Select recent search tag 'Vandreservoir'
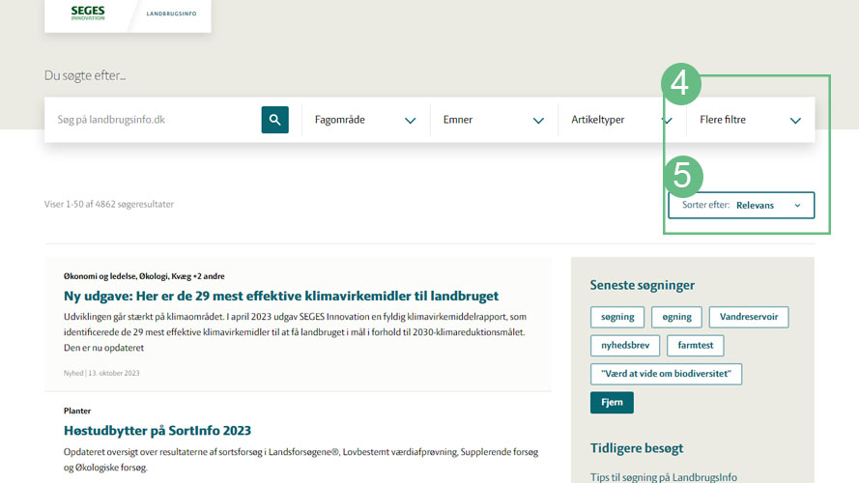Image resolution: width=859 pixels, height=483 pixels. [x=749, y=317]
